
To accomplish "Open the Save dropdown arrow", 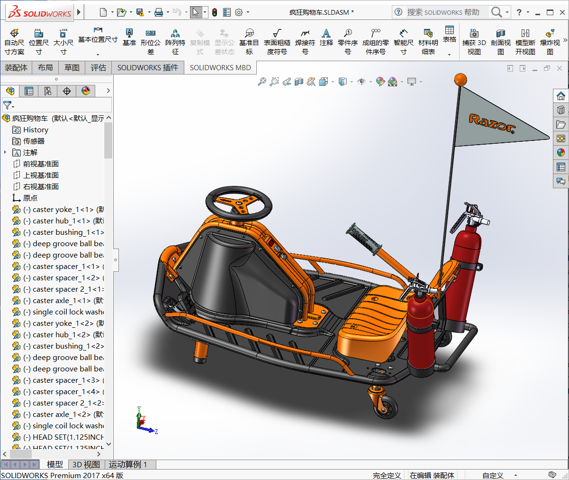I will click(149, 12).
